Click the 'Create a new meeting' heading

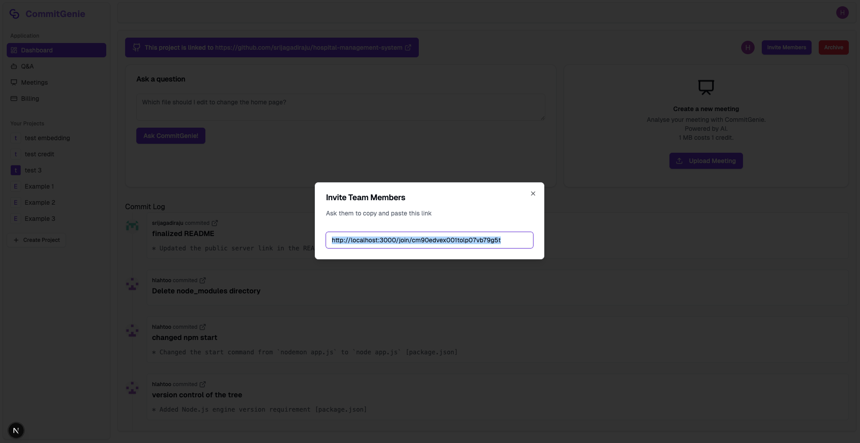point(706,109)
